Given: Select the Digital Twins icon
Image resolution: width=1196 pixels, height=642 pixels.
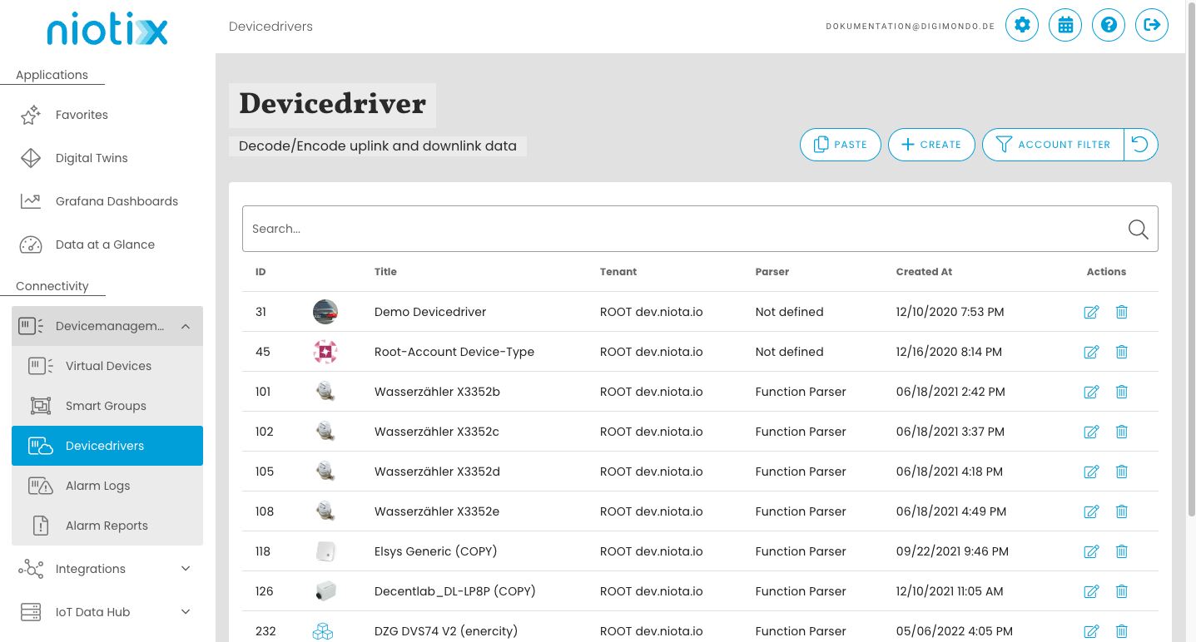Looking at the screenshot, I should [30, 158].
